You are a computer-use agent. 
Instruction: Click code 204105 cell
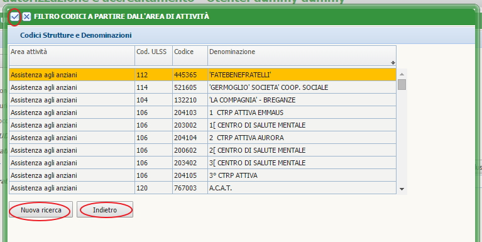click(x=190, y=175)
